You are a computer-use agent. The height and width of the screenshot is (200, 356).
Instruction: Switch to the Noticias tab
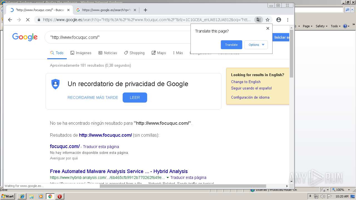(108, 53)
